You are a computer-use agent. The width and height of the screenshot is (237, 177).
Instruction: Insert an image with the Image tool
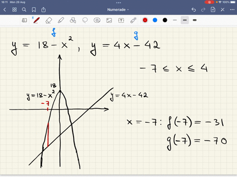109,20
